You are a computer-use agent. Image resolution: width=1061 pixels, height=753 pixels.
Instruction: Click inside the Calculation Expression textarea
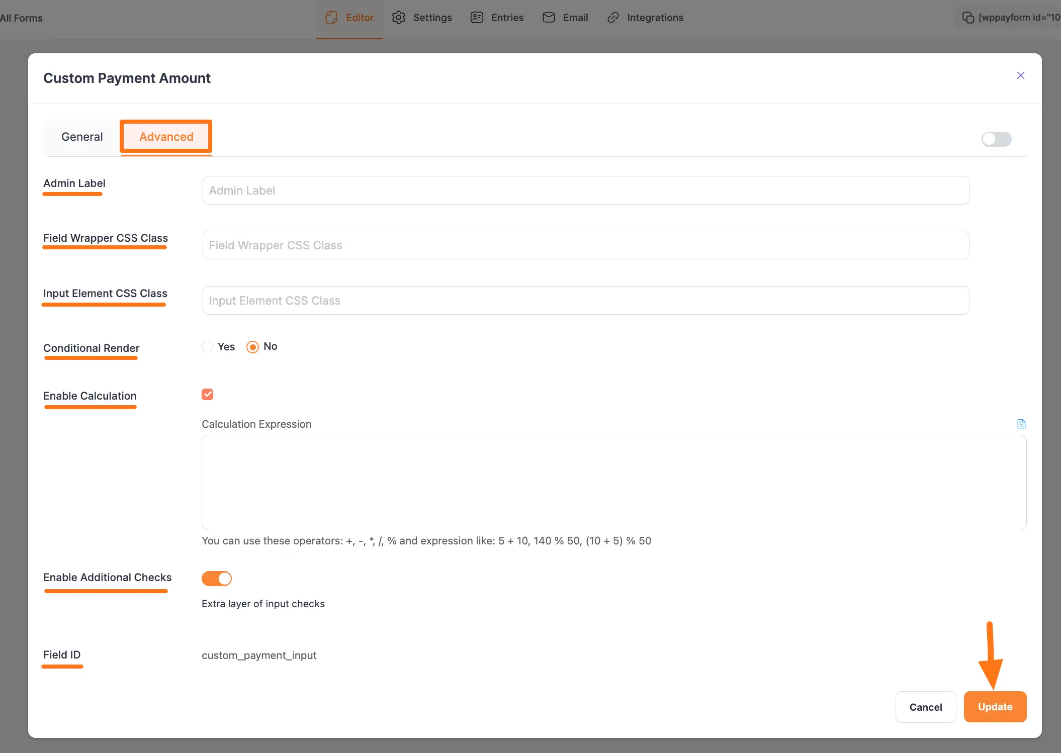[613, 482]
